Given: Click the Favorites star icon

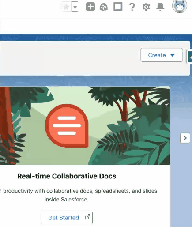Looking at the screenshot, I should (x=66, y=7).
